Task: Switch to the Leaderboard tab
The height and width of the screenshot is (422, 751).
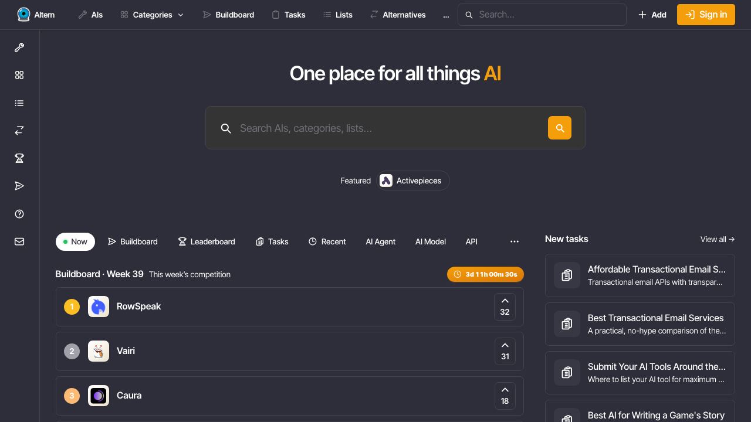Action: tap(207, 241)
